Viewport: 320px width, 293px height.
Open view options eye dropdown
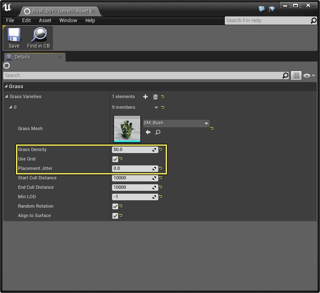pyautogui.click(x=309, y=76)
